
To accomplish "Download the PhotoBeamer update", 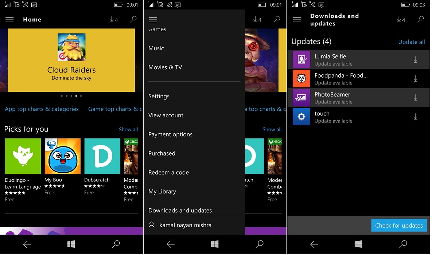I will pos(415,98).
